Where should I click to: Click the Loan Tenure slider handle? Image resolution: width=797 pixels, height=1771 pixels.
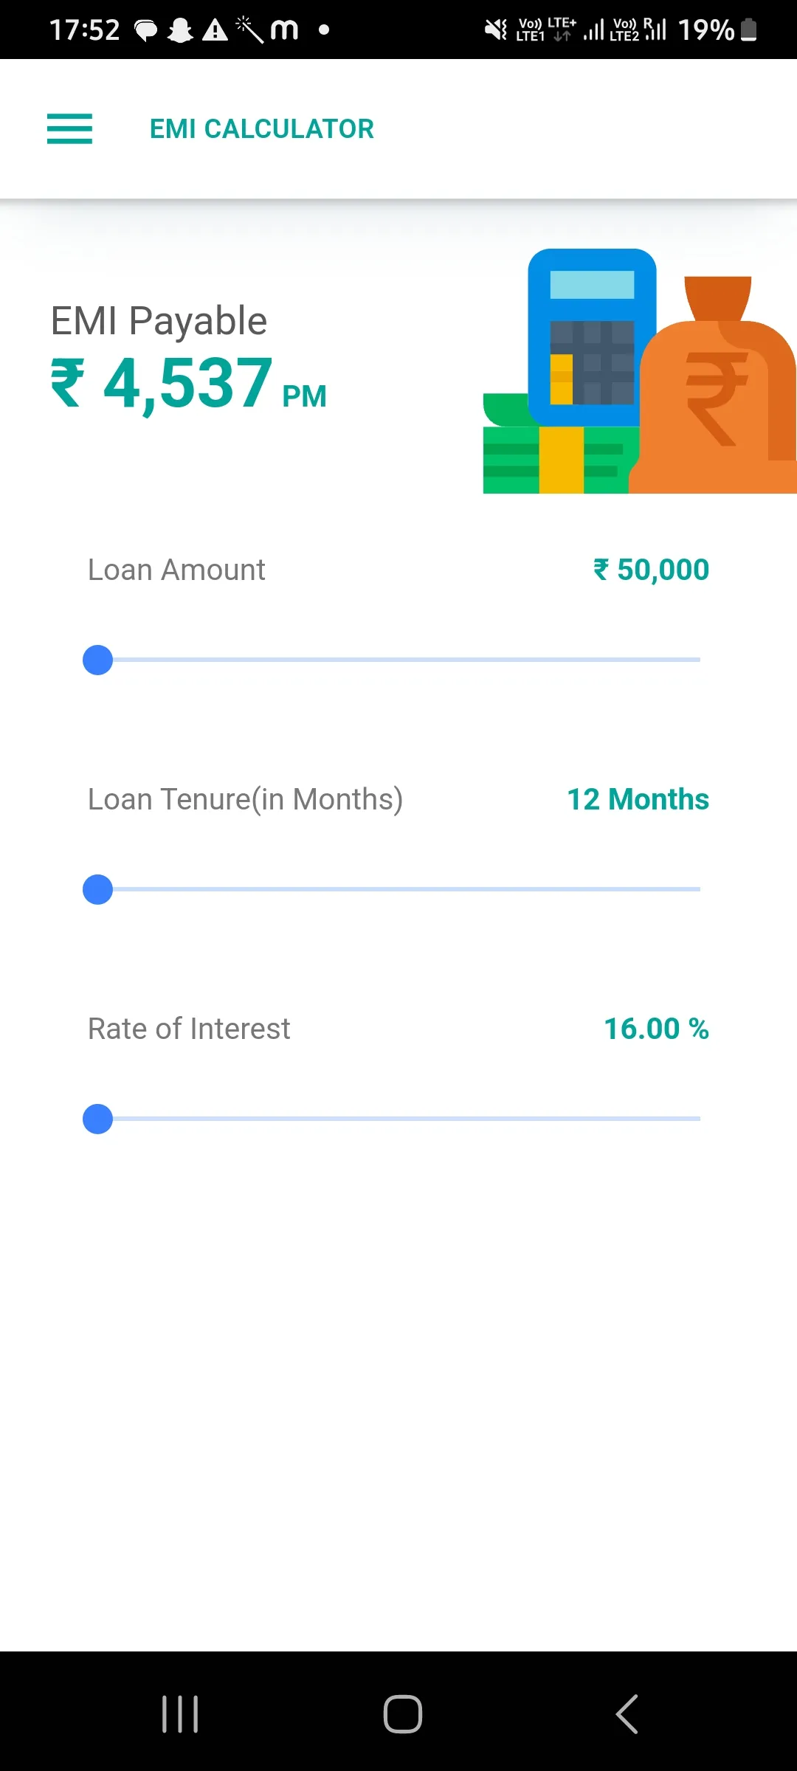point(97,889)
